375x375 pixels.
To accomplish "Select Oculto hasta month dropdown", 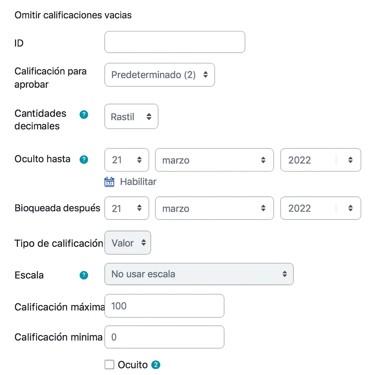I will [x=214, y=160].
